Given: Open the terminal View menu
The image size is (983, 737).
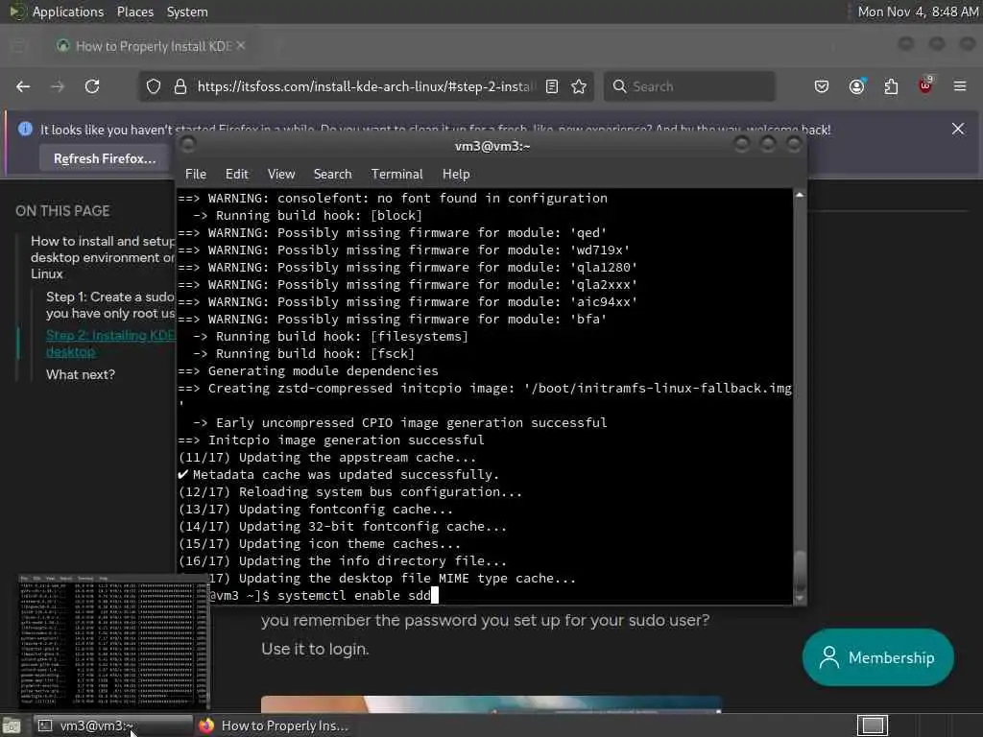Looking at the screenshot, I should [x=281, y=175].
